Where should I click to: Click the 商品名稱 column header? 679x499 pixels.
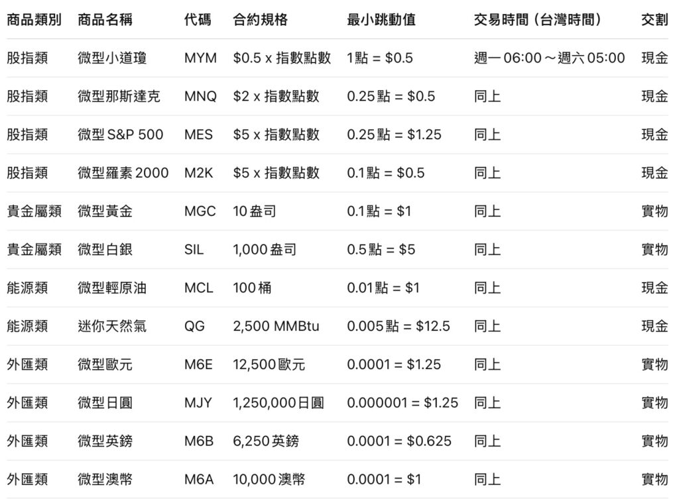pos(105,19)
